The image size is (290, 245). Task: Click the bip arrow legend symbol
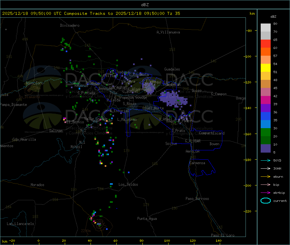pyautogui.click(x=265, y=184)
